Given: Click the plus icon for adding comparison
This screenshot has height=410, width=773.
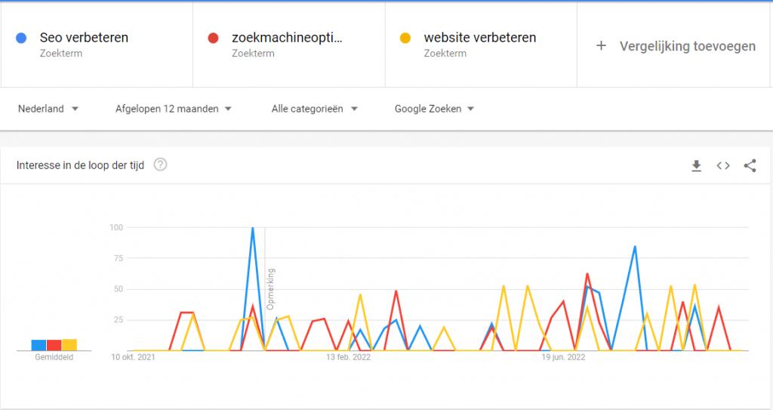Looking at the screenshot, I should (601, 46).
